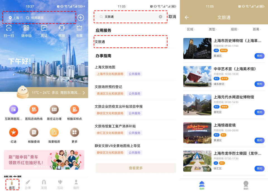The image size is (268, 191).
Task: Tap the 扫一扫 scan icon
Action: [x=9, y=28]
